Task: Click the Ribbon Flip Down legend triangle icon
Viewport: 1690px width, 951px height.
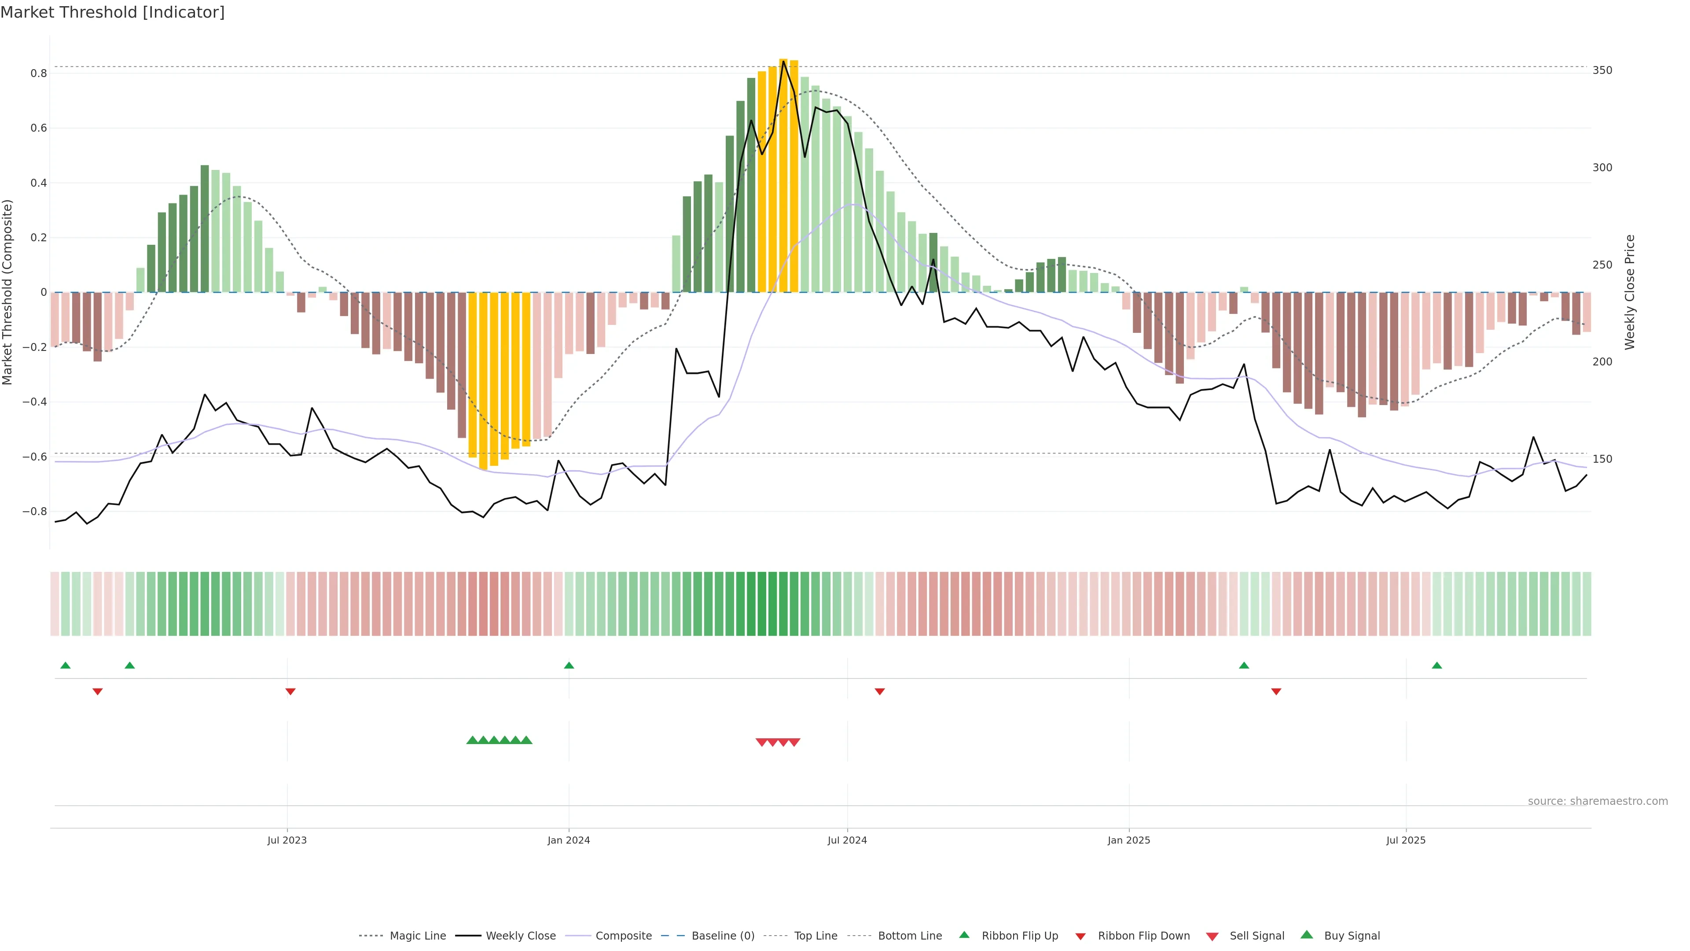Action: tap(1080, 936)
